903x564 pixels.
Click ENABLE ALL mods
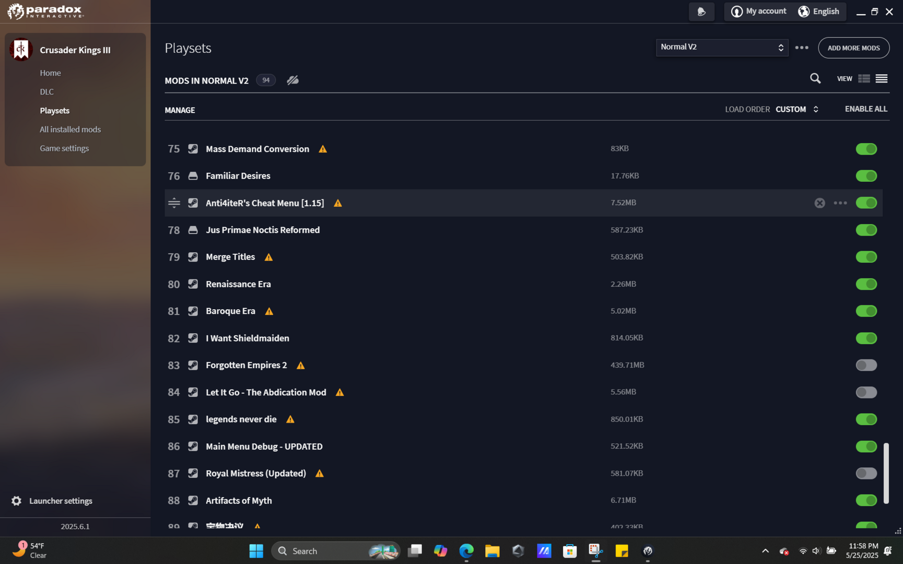point(866,109)
